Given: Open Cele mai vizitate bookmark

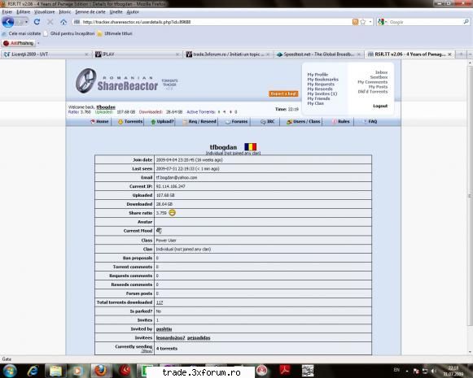Looking at the screenshot, I should tap(21, 33).
